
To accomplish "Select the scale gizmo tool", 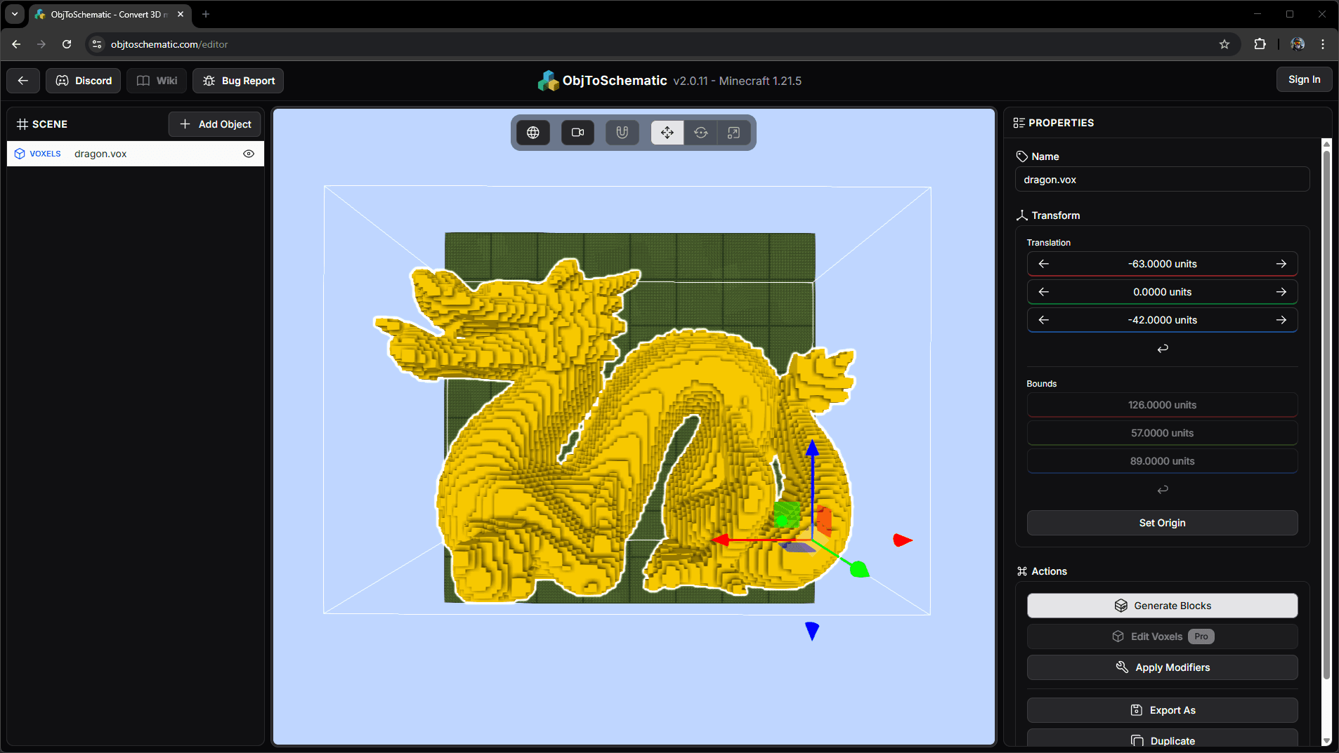I will (x=733, y=133).
